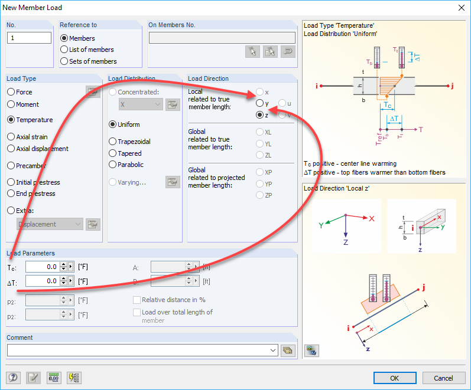
Task: Click the edit icon beside Concentrated X dropdown
Action: 173,104
